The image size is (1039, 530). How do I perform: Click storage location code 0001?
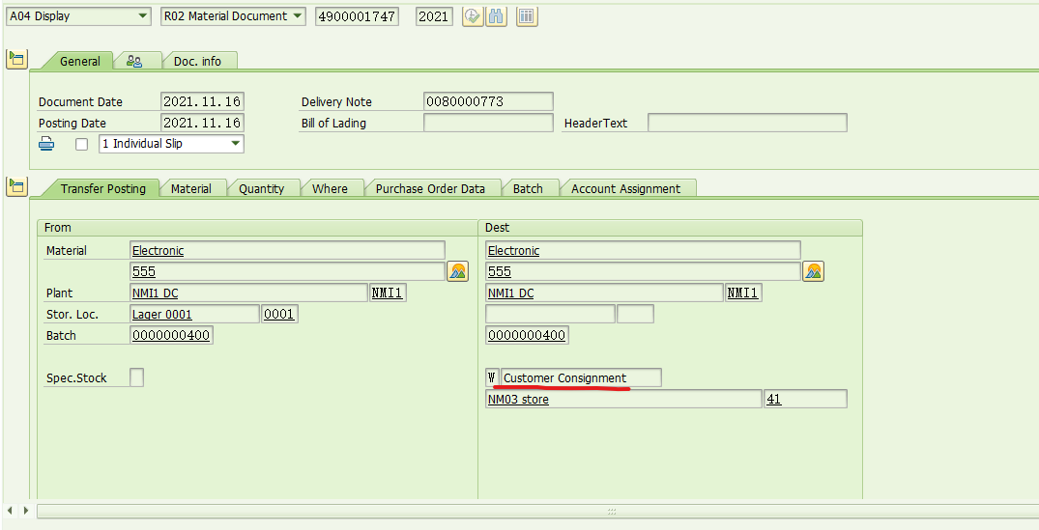point(279,314)
